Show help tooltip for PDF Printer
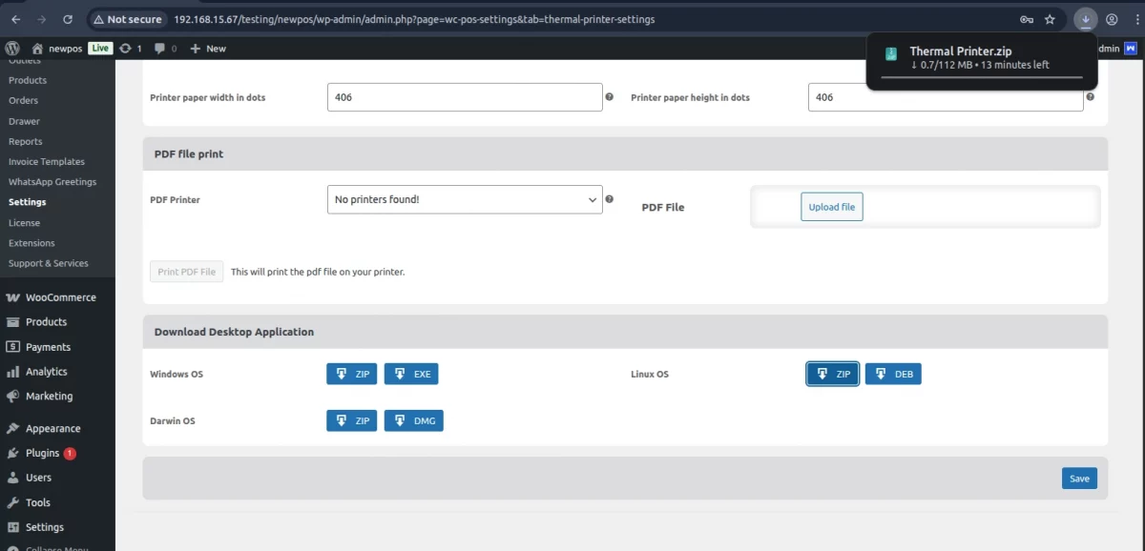Screen dimensions: 1145x551 pos(609,199)
